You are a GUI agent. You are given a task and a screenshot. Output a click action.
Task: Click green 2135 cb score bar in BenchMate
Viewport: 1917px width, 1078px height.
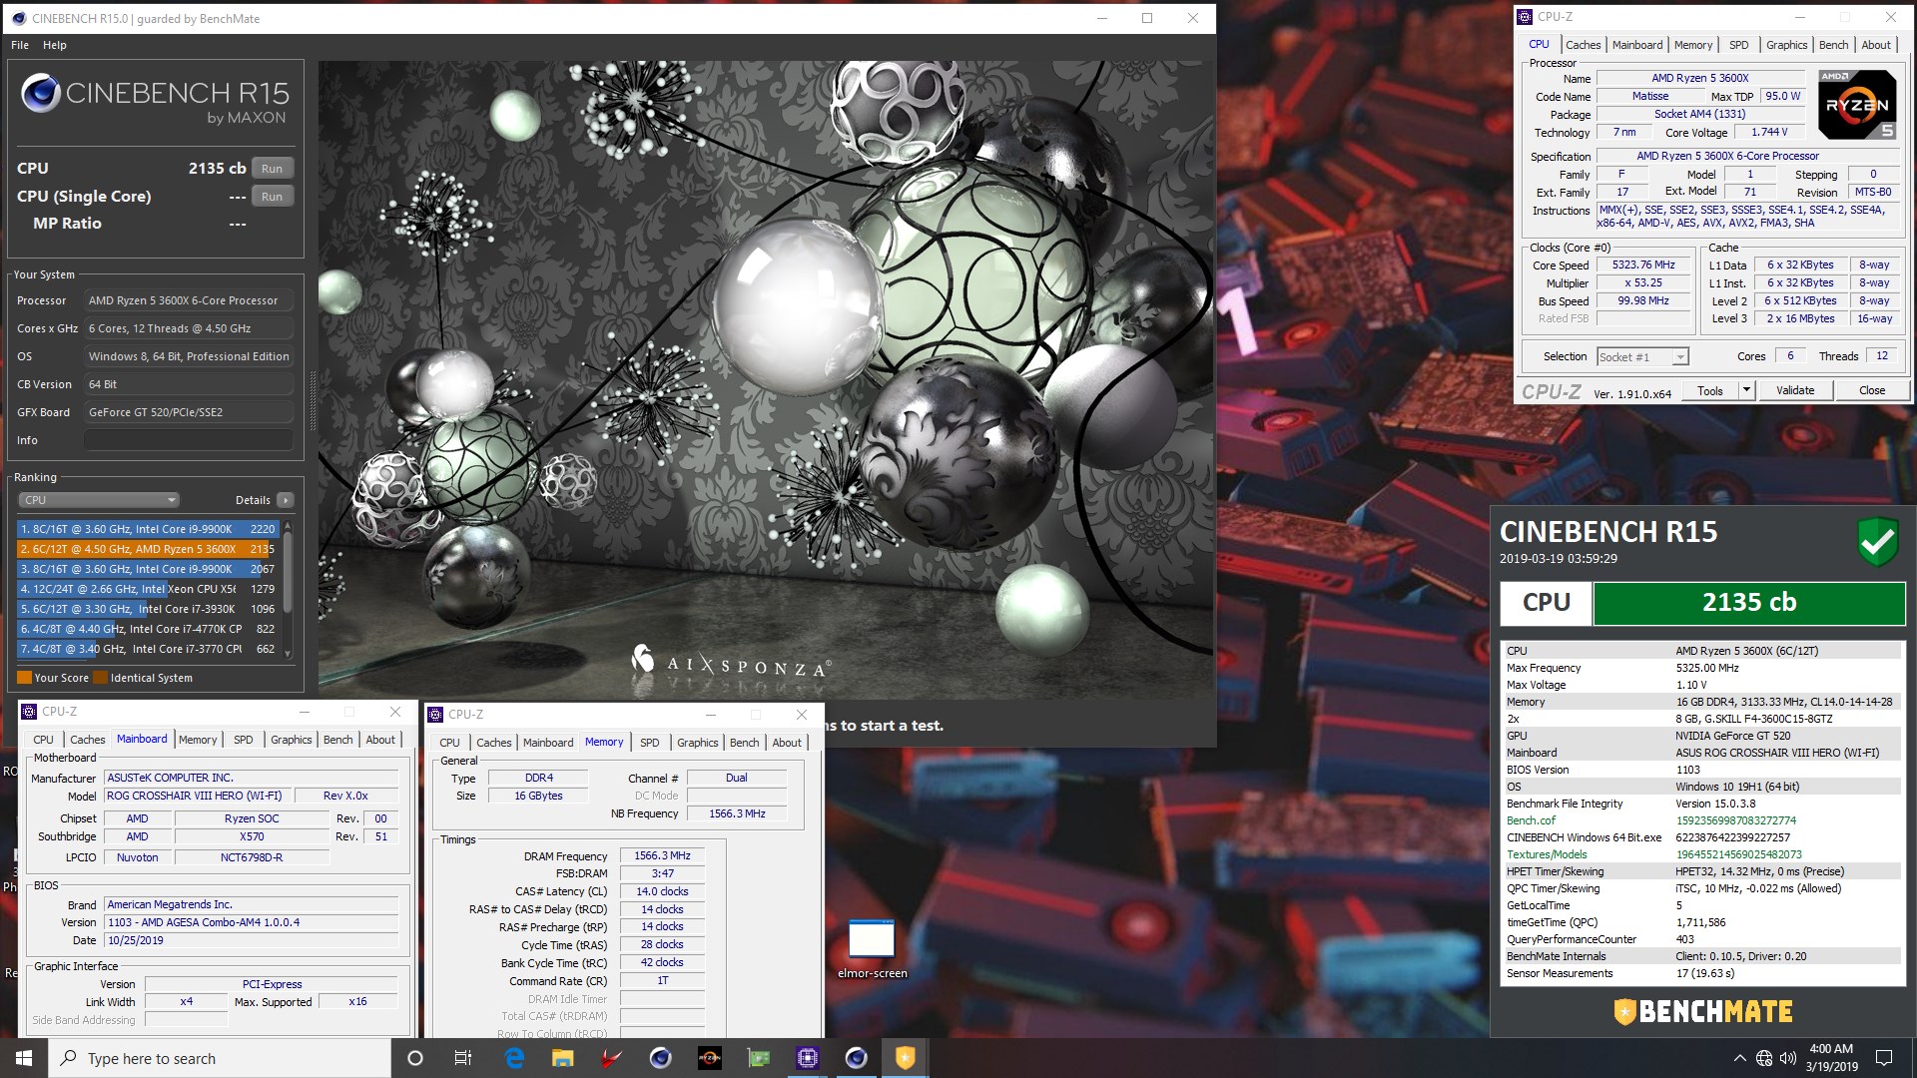(1748, 603)
